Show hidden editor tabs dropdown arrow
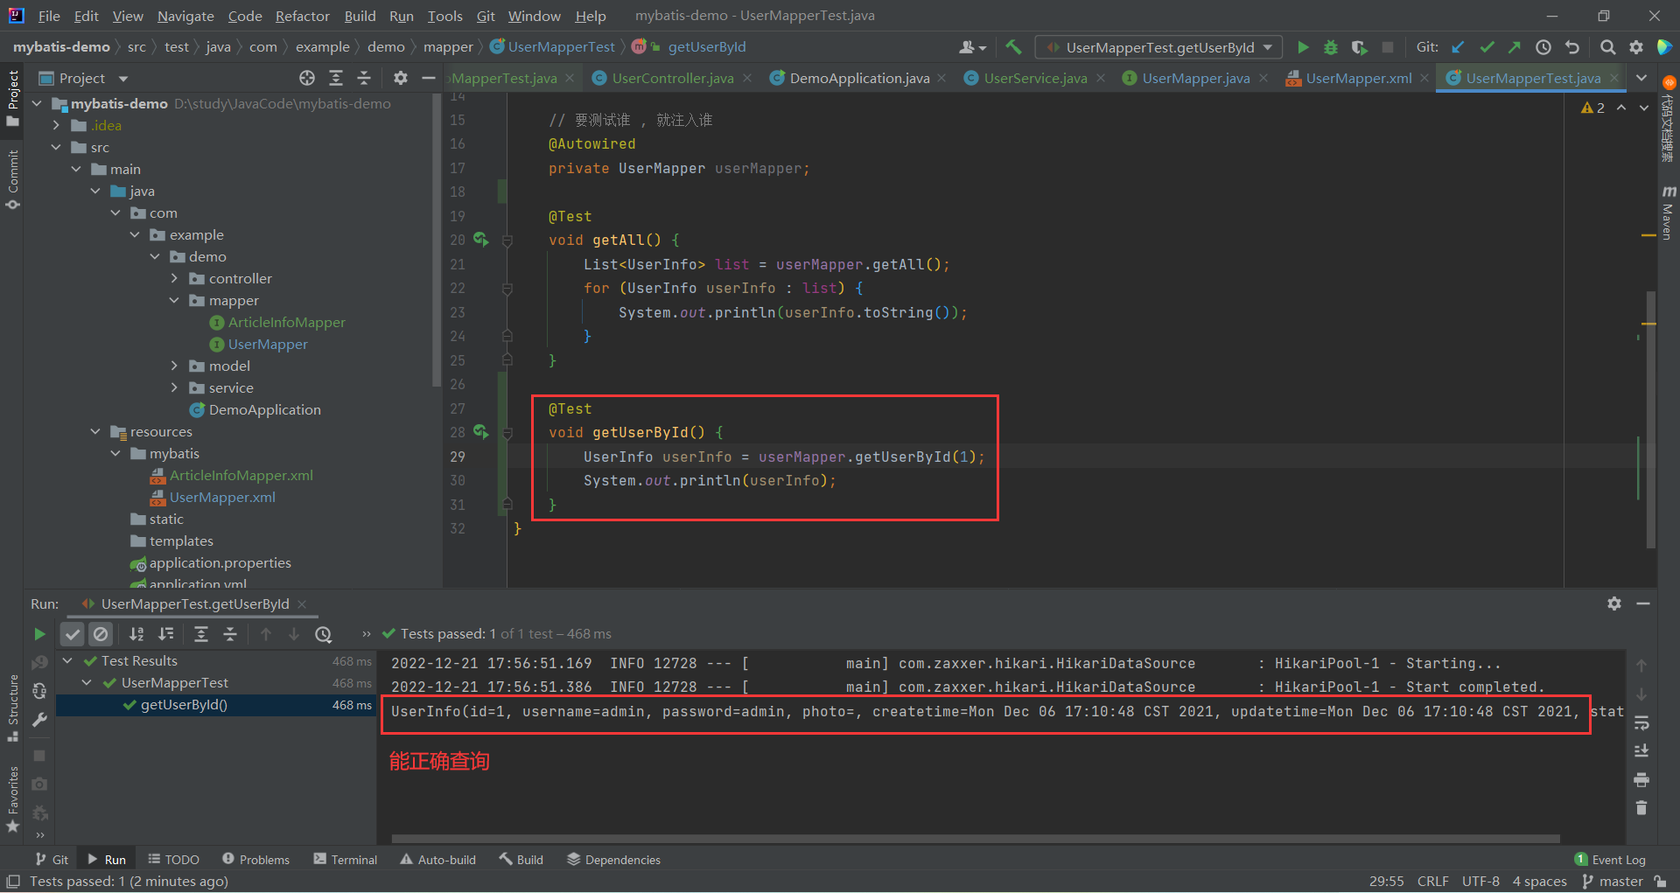This screenshot has width=1680, height=893. (1641, 78)
